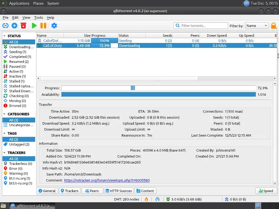Sort by the Size column header
This screenshot has width=279, height=209.
tap(77, 35)
